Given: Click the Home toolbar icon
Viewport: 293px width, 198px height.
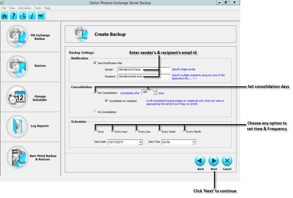Looking at the screenshot, I should click(4, 16).
